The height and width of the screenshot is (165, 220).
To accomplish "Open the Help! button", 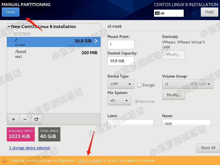I will pyautogui.click(x=209, y=12).
